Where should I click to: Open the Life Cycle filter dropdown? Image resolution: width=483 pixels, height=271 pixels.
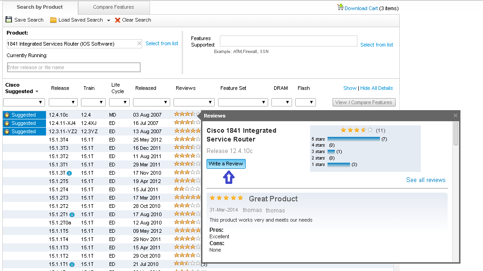coord(120,102)
